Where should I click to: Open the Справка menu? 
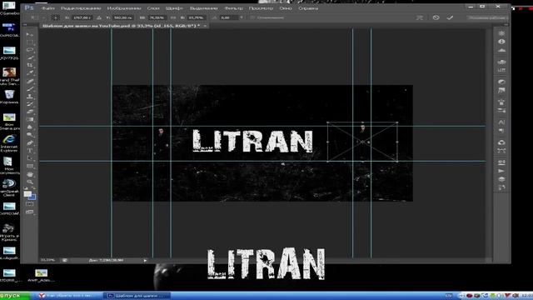[308, 7]
